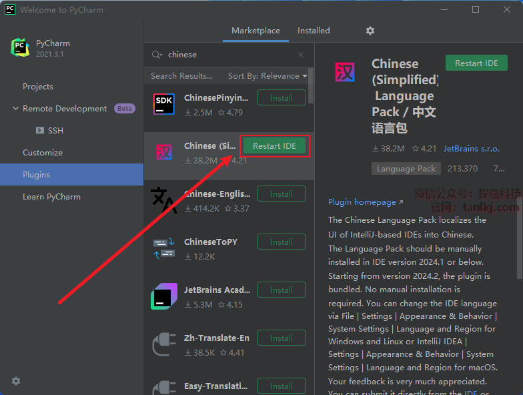Click Restart IDE in the details panel
Screen dimensions: 523x395
(476, 63)
